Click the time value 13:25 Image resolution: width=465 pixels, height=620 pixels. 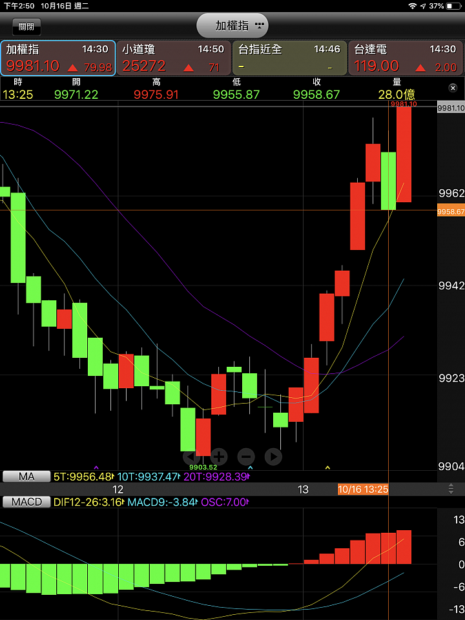[18, 94]
